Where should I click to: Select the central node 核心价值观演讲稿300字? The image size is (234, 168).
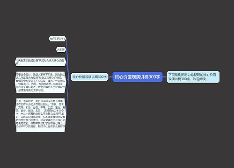point(138,77)
